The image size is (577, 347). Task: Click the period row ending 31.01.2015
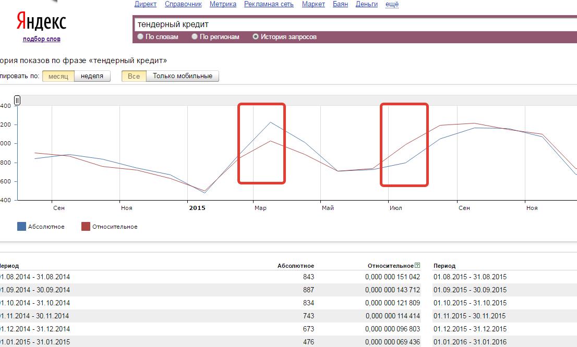(x=35, y=342)
